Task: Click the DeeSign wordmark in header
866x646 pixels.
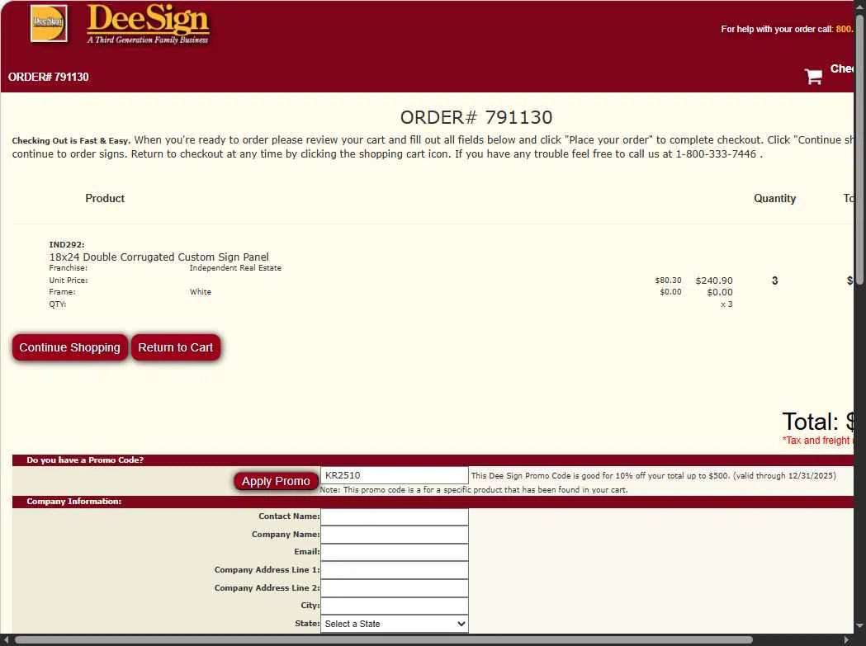Action: pos(148,23)
